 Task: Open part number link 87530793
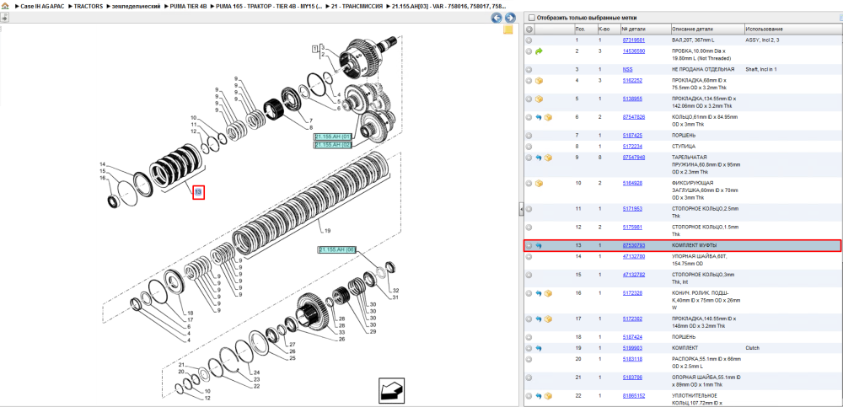tap(634, 246)
